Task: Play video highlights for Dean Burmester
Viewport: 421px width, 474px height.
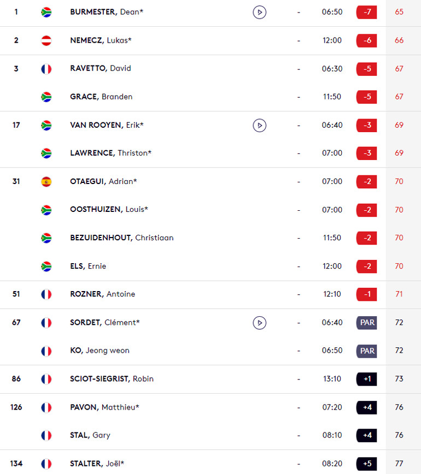Action: (259, 13)
